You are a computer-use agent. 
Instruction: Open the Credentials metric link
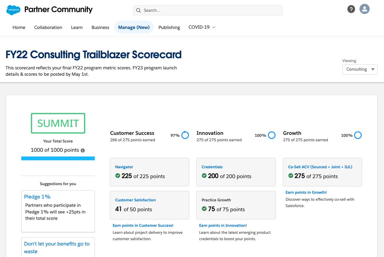pyautogui.click(x=212, y=167)
